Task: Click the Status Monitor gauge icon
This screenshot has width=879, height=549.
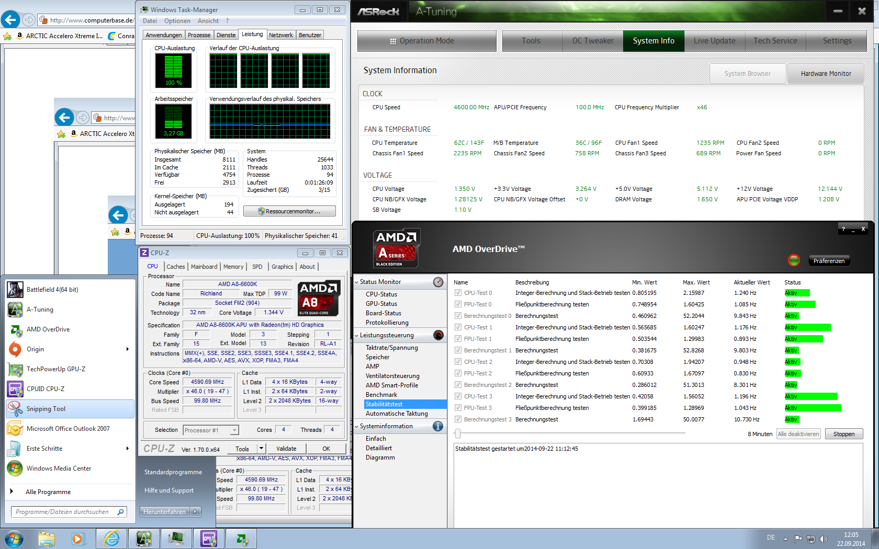Action: 438,282
